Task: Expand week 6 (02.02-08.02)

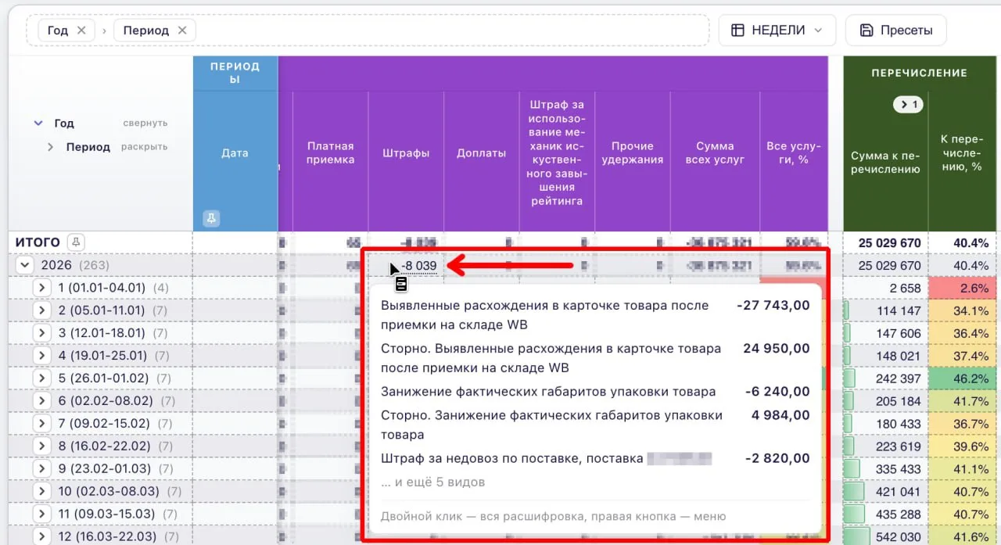Action: pos(41,401)
